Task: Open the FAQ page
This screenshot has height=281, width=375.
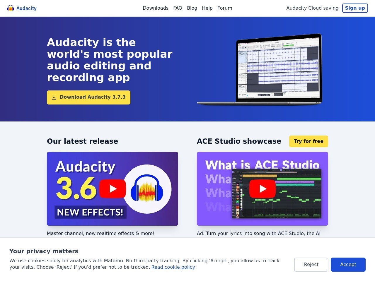Action: point(178,8)
